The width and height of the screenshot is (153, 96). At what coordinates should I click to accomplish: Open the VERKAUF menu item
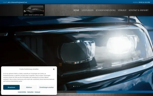[122, 10]
